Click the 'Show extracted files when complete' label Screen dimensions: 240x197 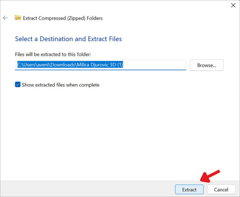pyautogui.click(x=60, y=85)
